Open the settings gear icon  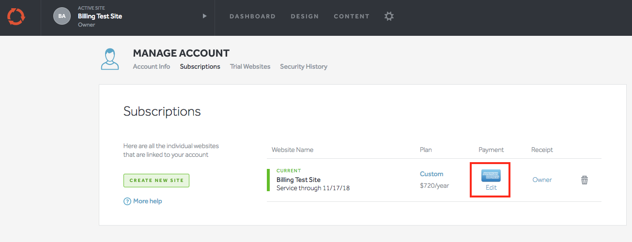[x=389, y=16]
